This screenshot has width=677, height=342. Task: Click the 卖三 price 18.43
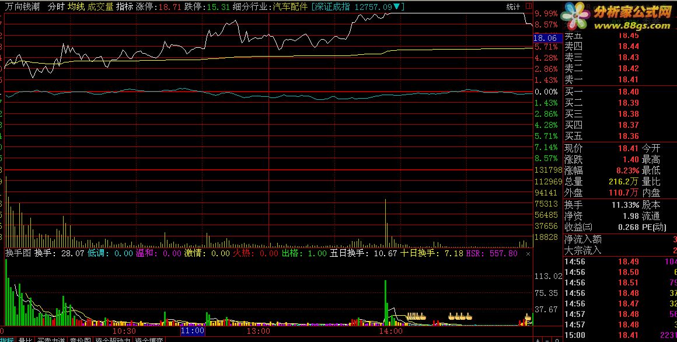click(628, 57)
